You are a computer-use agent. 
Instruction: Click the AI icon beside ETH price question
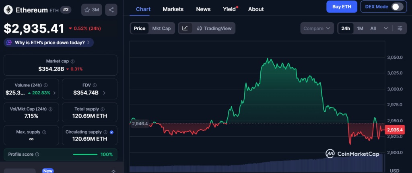(x=9, y=42)
